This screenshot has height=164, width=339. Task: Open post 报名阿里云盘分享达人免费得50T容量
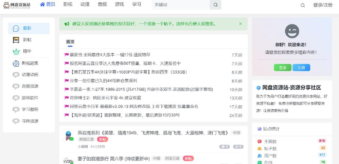(125, 63)
